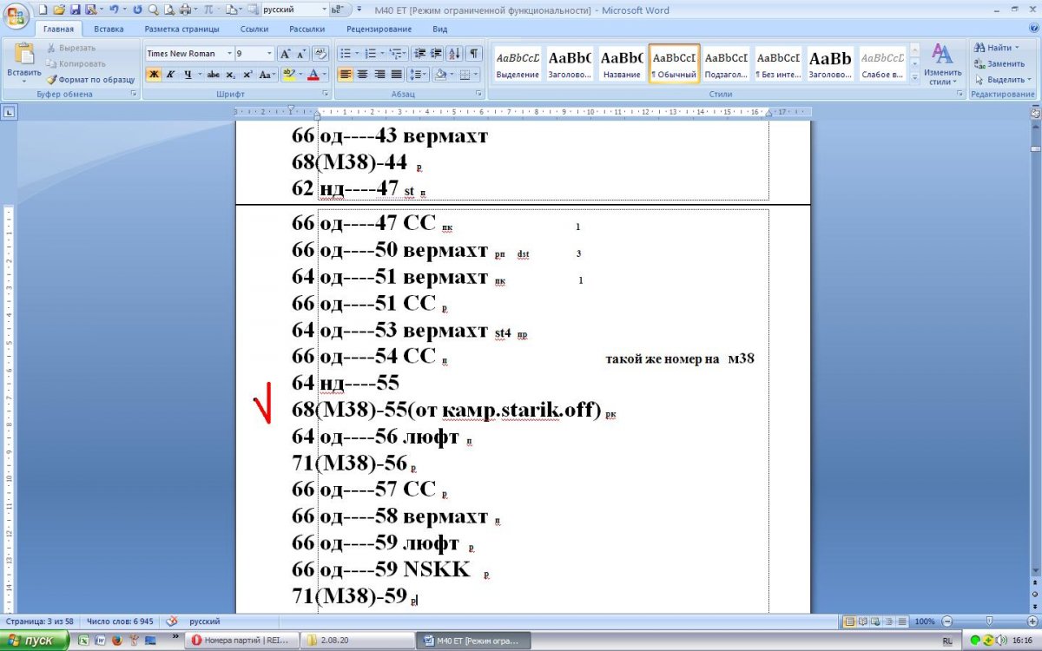Click the zoom slider handle
The height and width of the screenshot is (651, 1042).
click(990, 621)
